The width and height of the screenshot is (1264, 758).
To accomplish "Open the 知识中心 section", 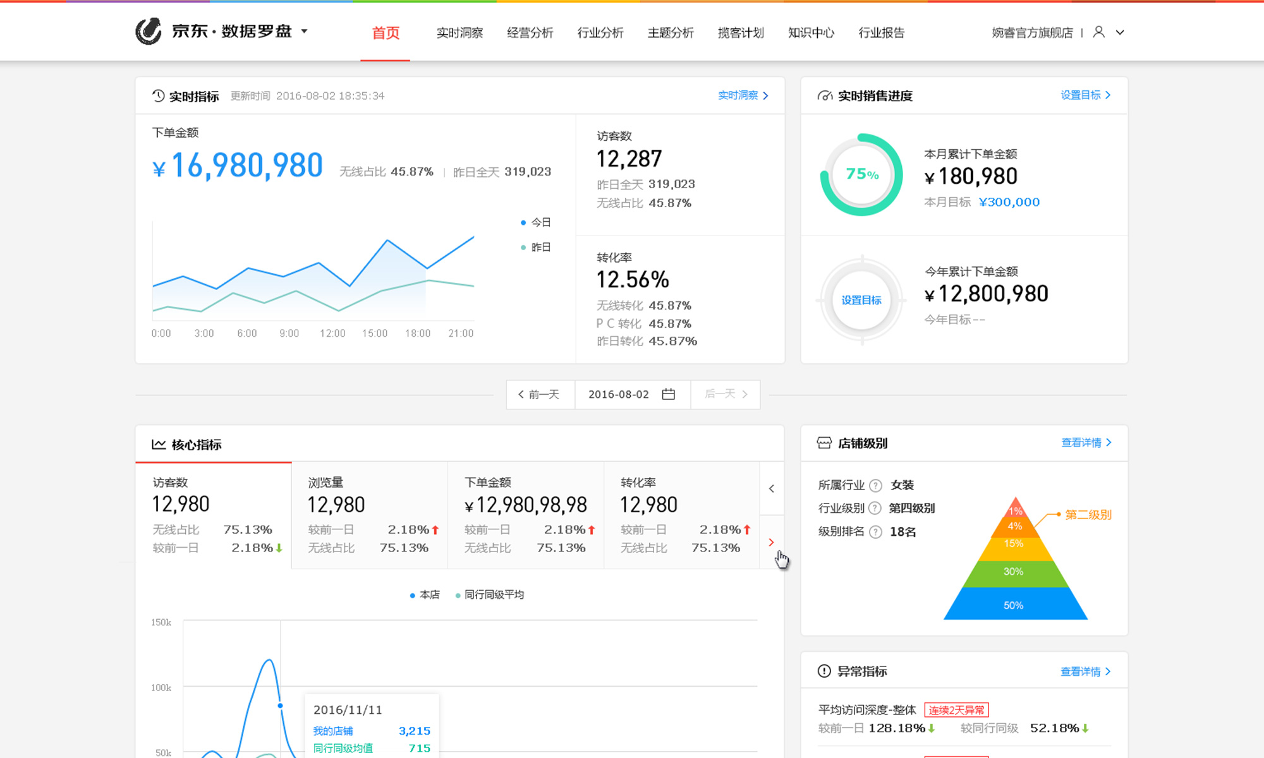I will (811, 33).
